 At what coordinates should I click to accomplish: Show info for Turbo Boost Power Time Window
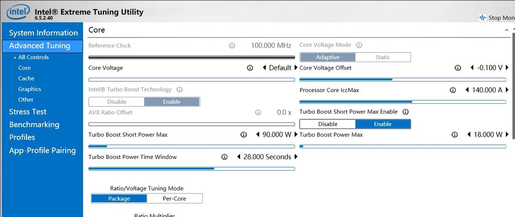coord(224,157)
